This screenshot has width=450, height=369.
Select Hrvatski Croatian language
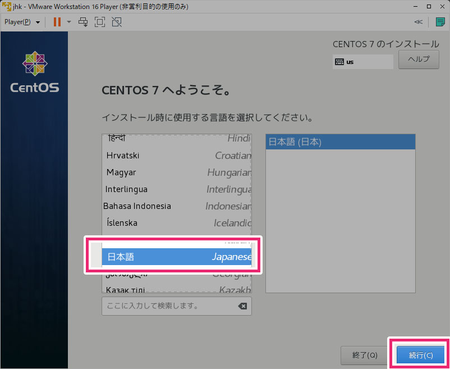177,156
